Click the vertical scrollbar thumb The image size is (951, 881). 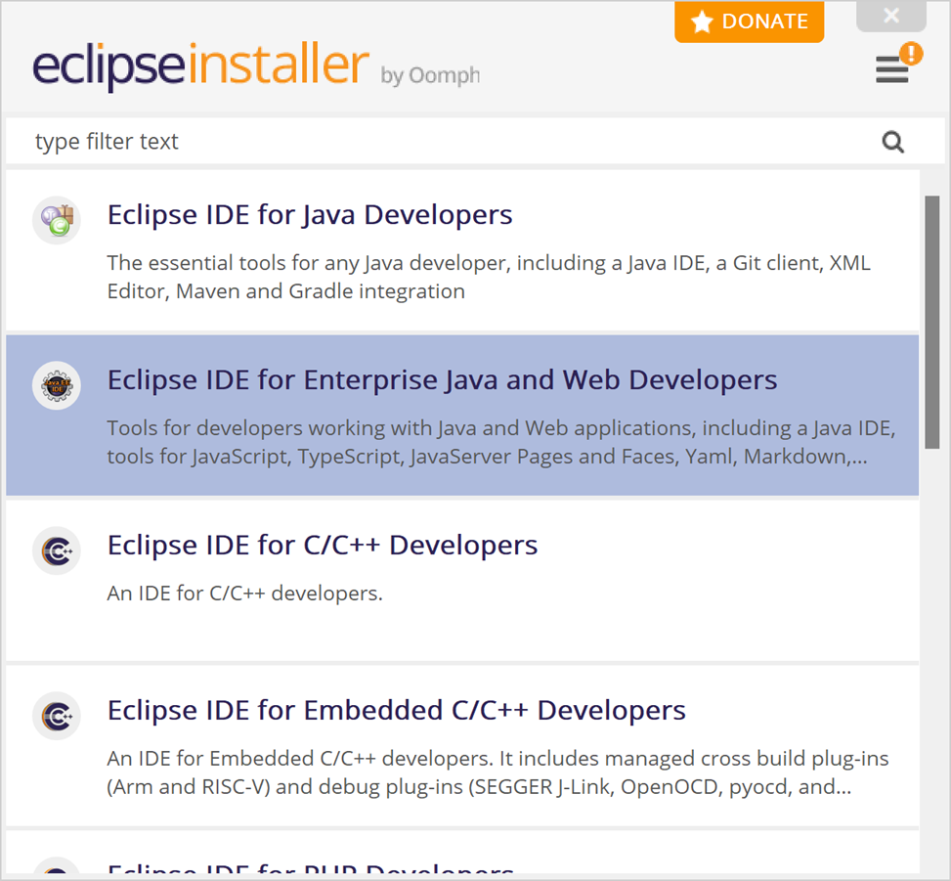tap(931, 322)
